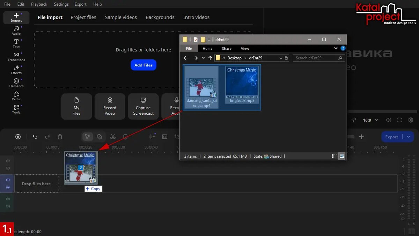Image resolution: width=419 pixels, height=236 pixels.
Task: Open the Export button dropdown arrow
Action: [x=409, y=137]
